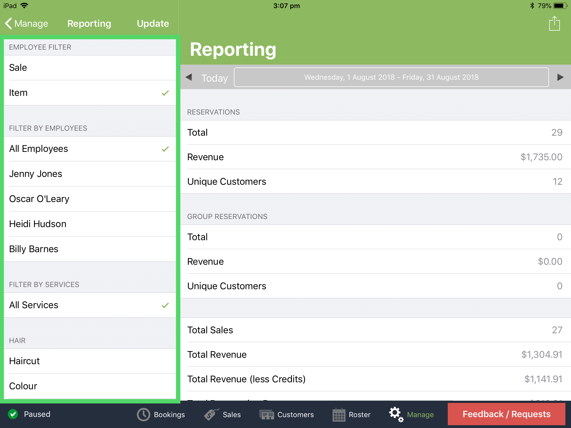Tap the share/export icon top right
Image resolution: width=571 pixels, height=428 pixels.
point(554,23)
